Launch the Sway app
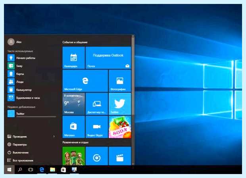Image resolution: width=246 pixels, height=178 pixels. (31, 66)
